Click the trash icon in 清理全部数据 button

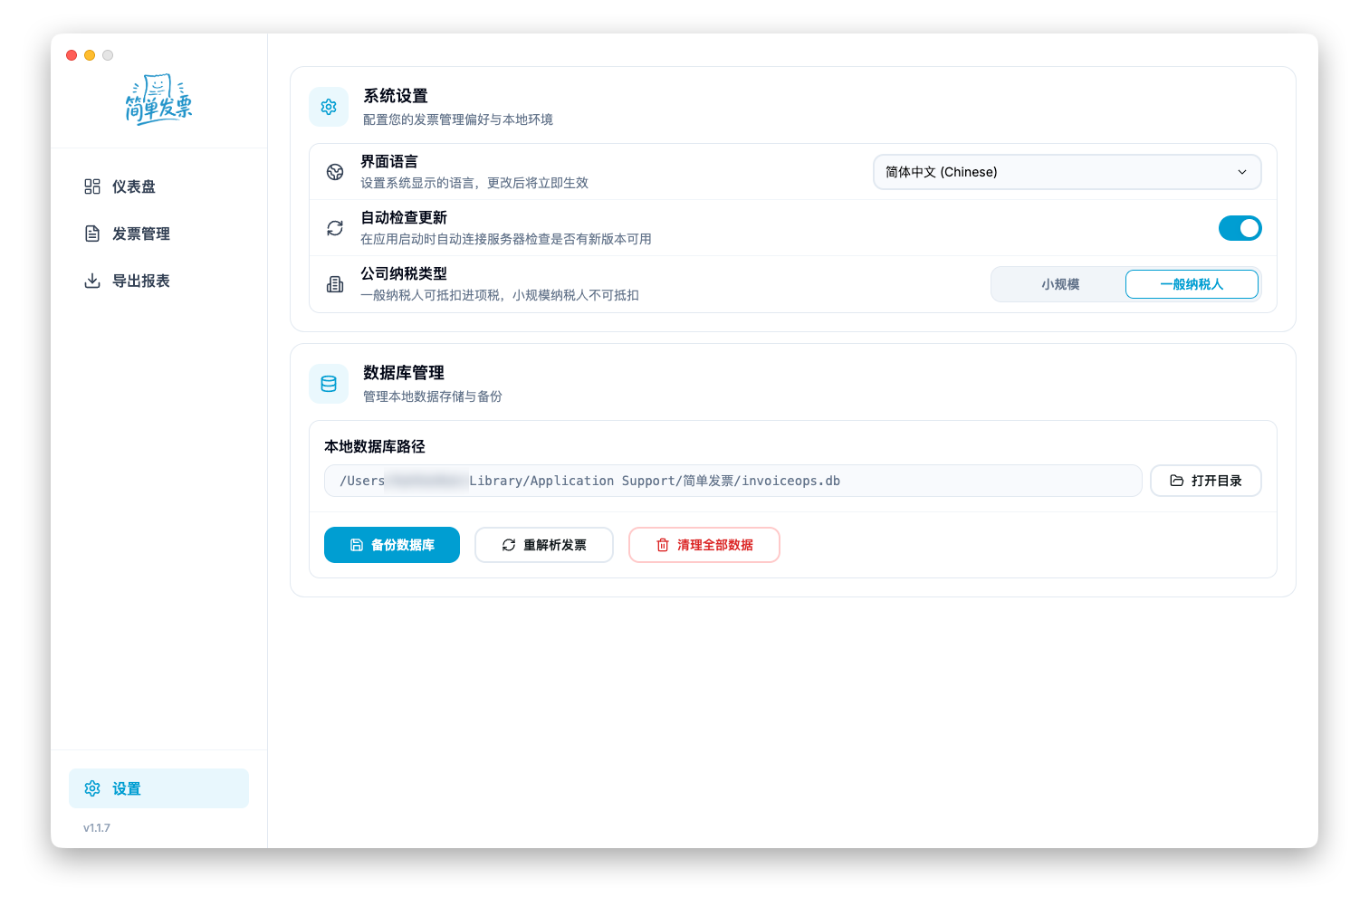point(663,545)
